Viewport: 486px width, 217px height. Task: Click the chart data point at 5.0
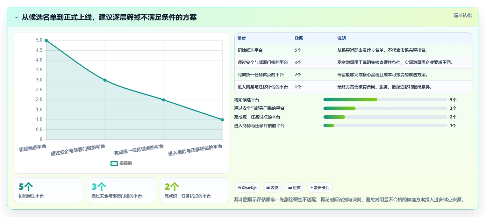(x=46, y=41)
